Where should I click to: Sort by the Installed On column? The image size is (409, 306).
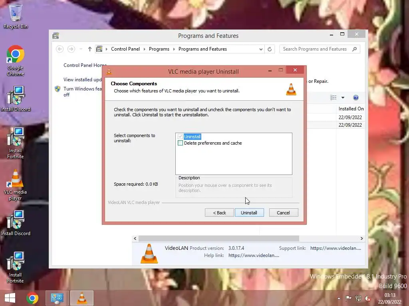pos(351,109)
